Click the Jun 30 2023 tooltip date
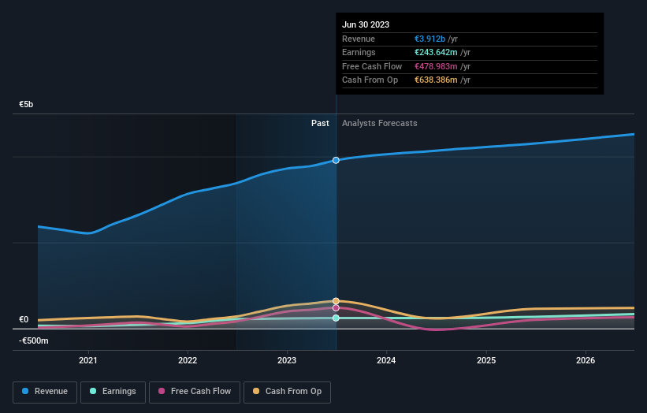647x413 pixels. pos(366,24)
